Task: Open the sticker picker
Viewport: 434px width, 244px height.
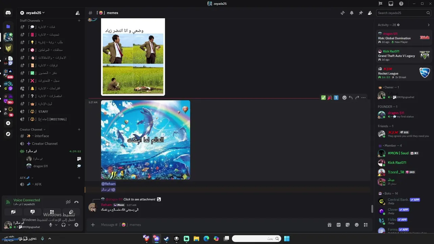Action: point(348,225)
